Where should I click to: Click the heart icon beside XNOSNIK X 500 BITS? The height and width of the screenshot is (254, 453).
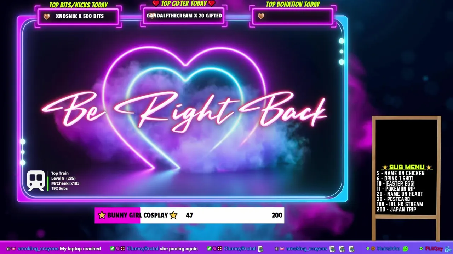46,16
